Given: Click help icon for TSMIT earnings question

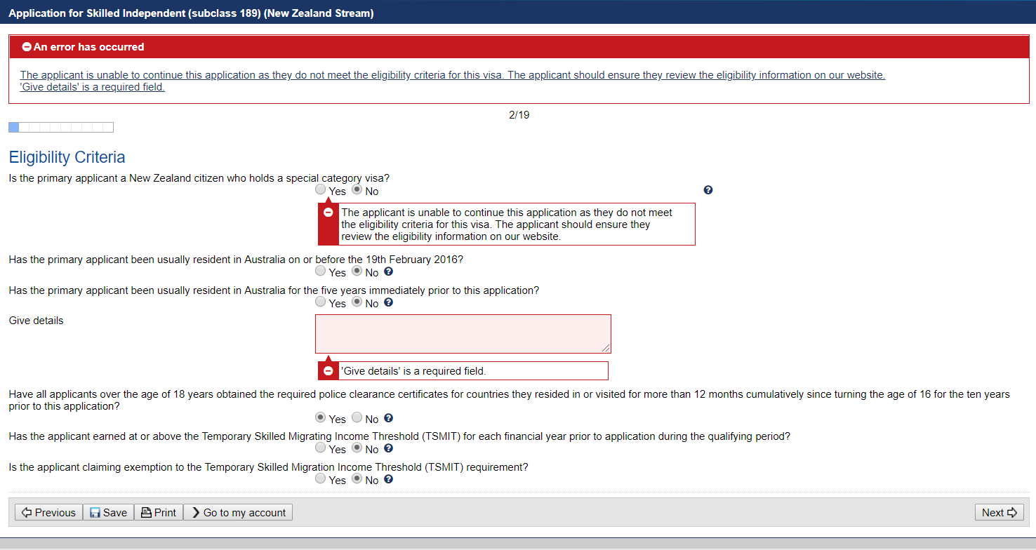Looking at the screenshot, I should [x=388, y=448].
